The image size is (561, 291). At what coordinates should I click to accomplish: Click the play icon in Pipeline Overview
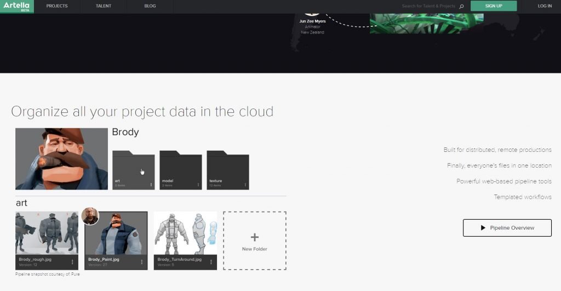tap(483, 227)
